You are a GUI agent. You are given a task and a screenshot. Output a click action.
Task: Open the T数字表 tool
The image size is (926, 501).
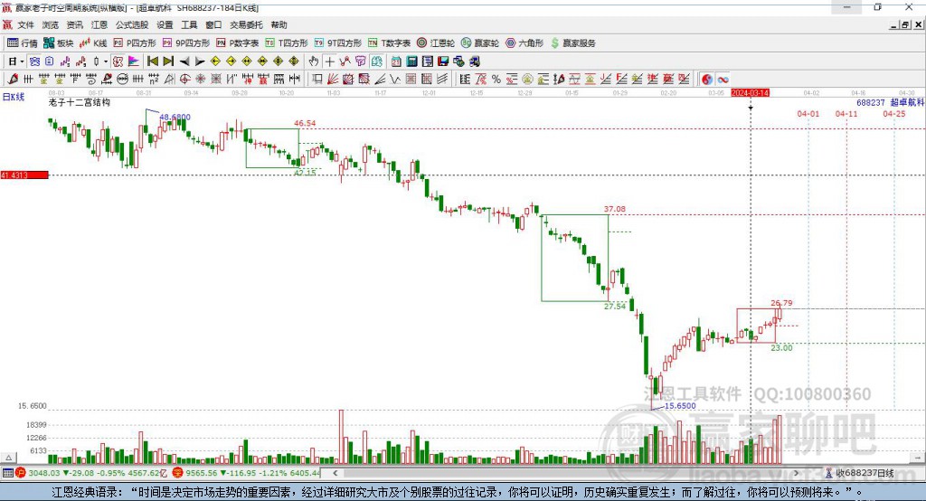(389, 43)
